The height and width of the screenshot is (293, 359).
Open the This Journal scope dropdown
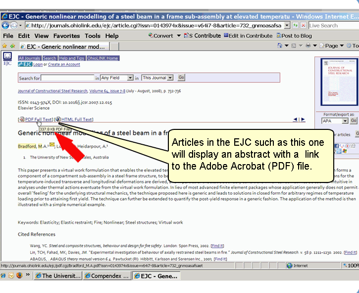157,78
